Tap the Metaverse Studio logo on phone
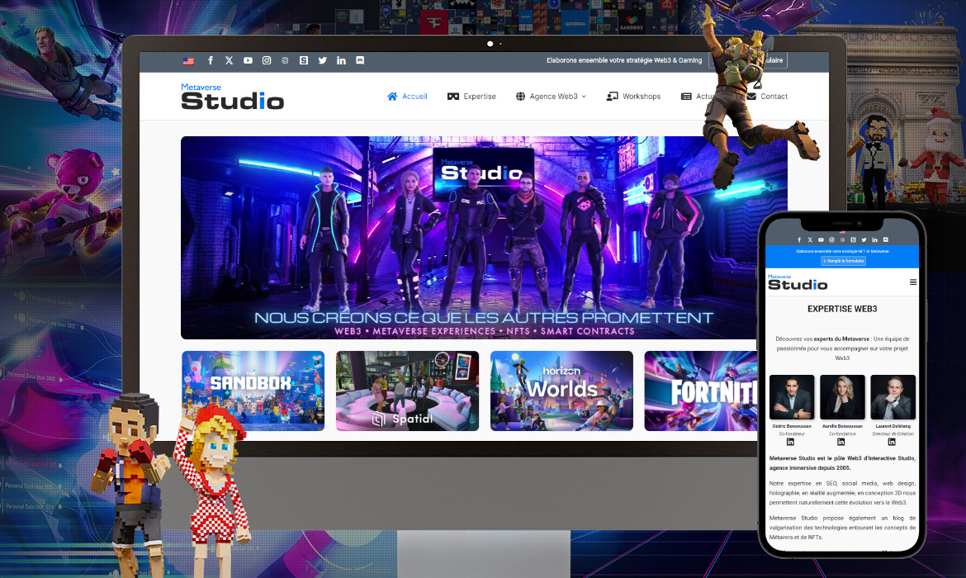Image resolution: width=966 pixels, height=578 pixels. coord(798,283)
